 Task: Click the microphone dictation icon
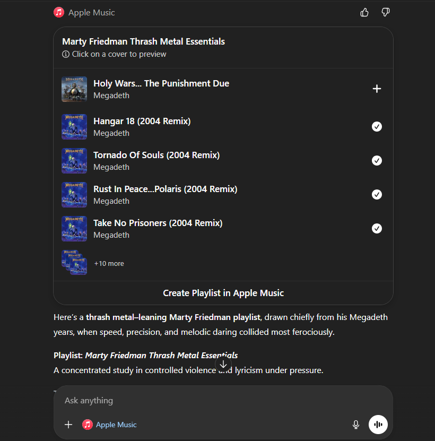pos(356,425)
